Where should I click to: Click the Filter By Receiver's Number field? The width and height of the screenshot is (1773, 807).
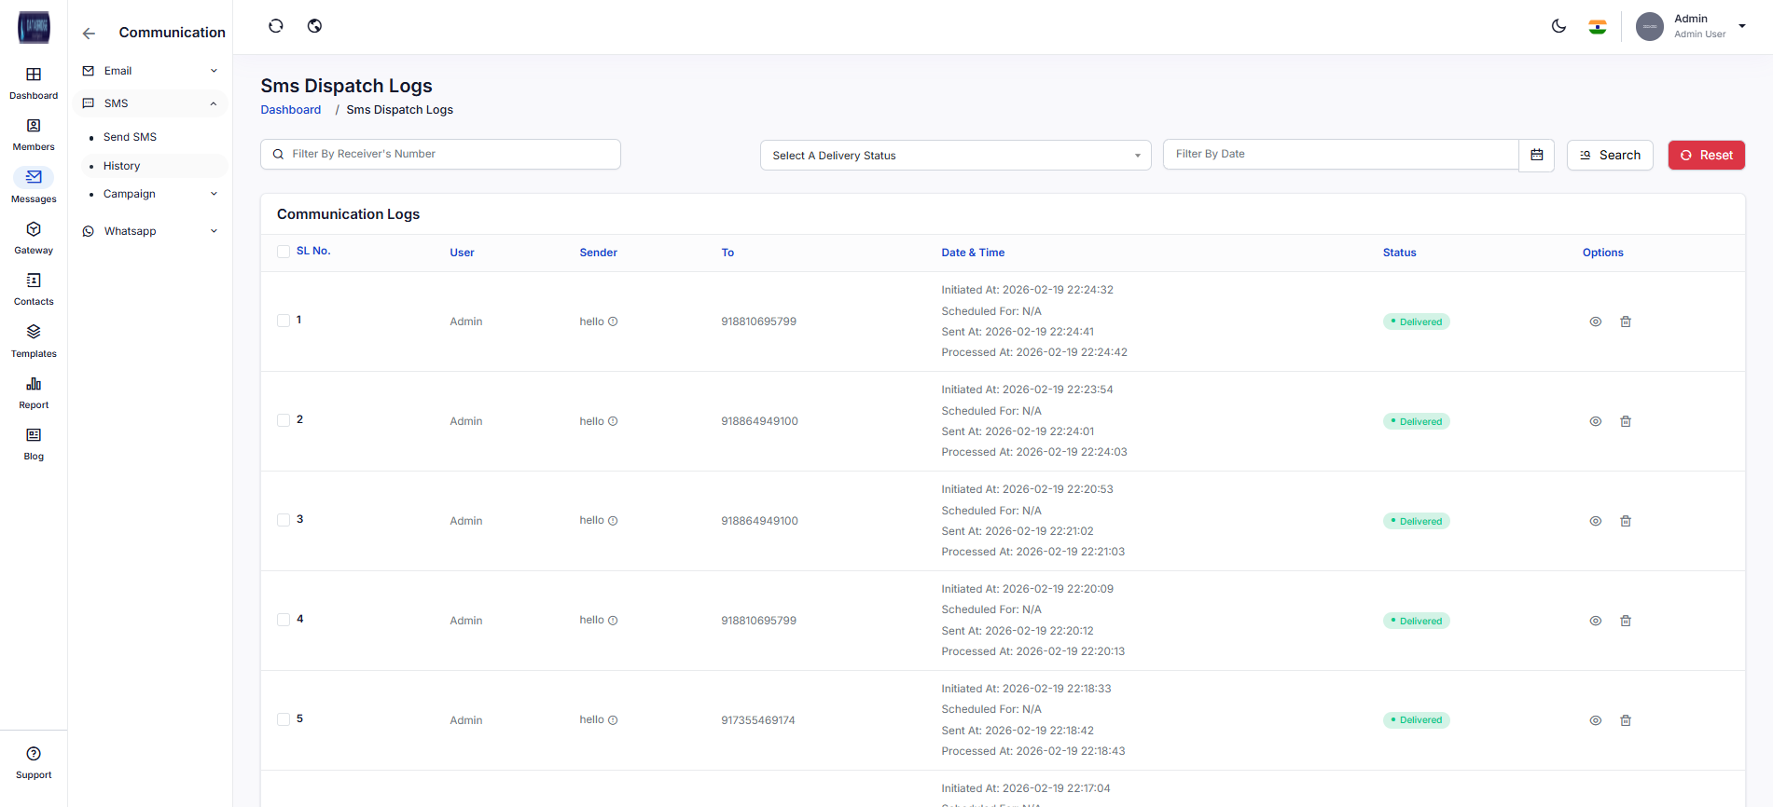(440, 155)
